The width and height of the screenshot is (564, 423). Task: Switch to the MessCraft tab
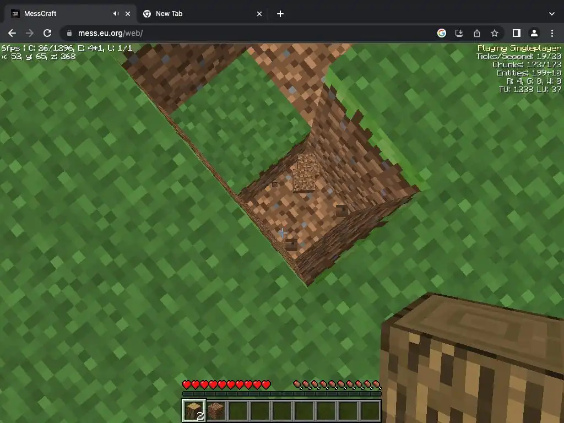pos(70,14)
